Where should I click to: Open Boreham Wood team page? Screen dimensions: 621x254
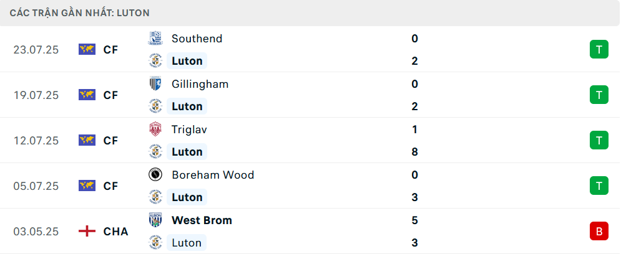click(x=213, y=174)
